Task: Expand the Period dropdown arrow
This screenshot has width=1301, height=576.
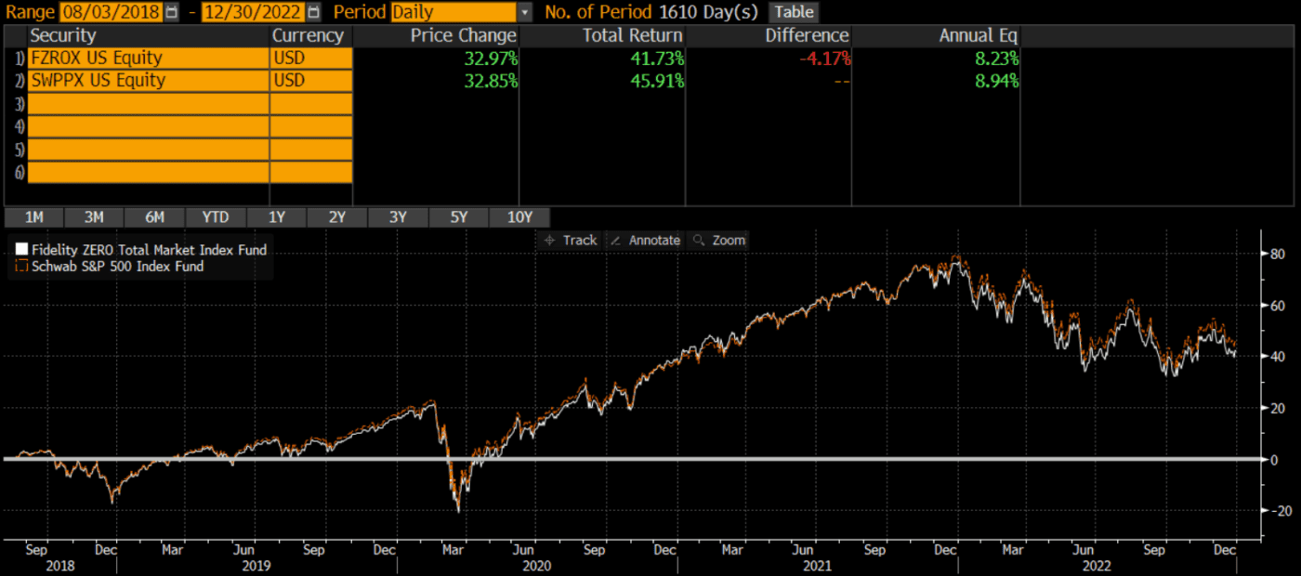Action: click(525, 12)
